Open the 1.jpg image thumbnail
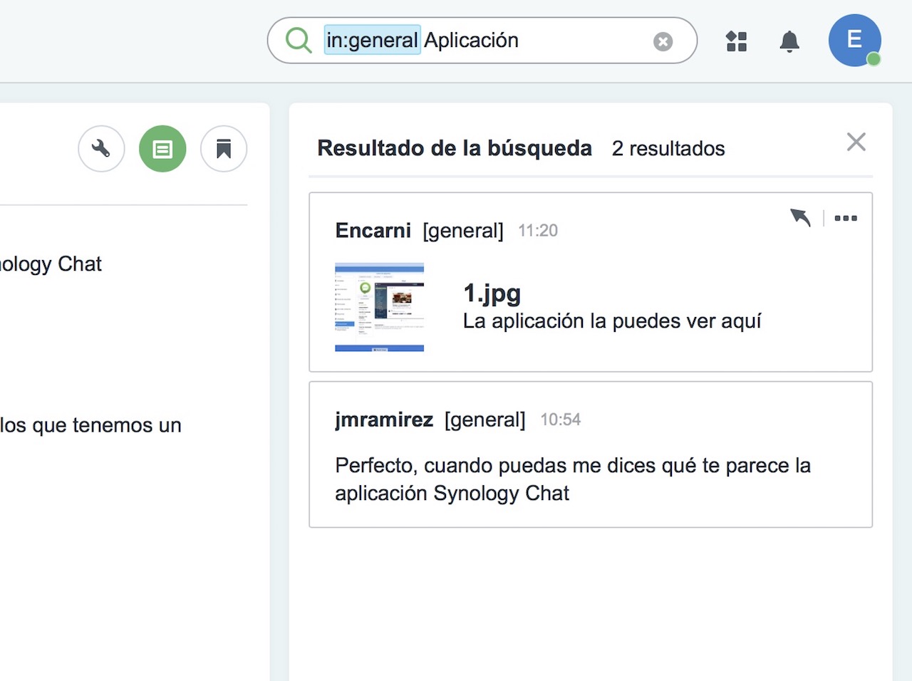The height and width of the screenshot is (681, 912). tap(379, 307)
